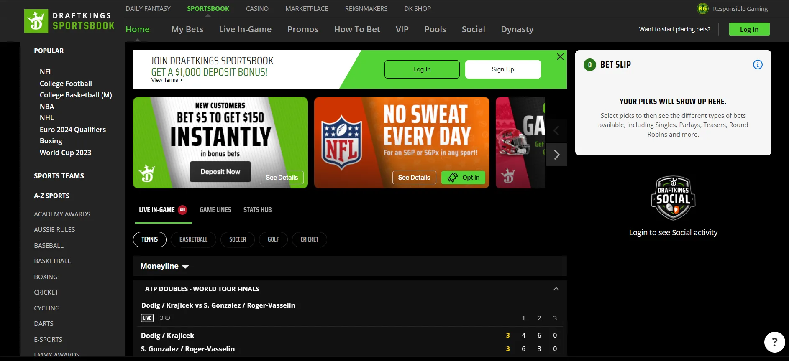Screen dimensions: 789x361
Task: Open Aussie Rules
Action: coord(54,229)
